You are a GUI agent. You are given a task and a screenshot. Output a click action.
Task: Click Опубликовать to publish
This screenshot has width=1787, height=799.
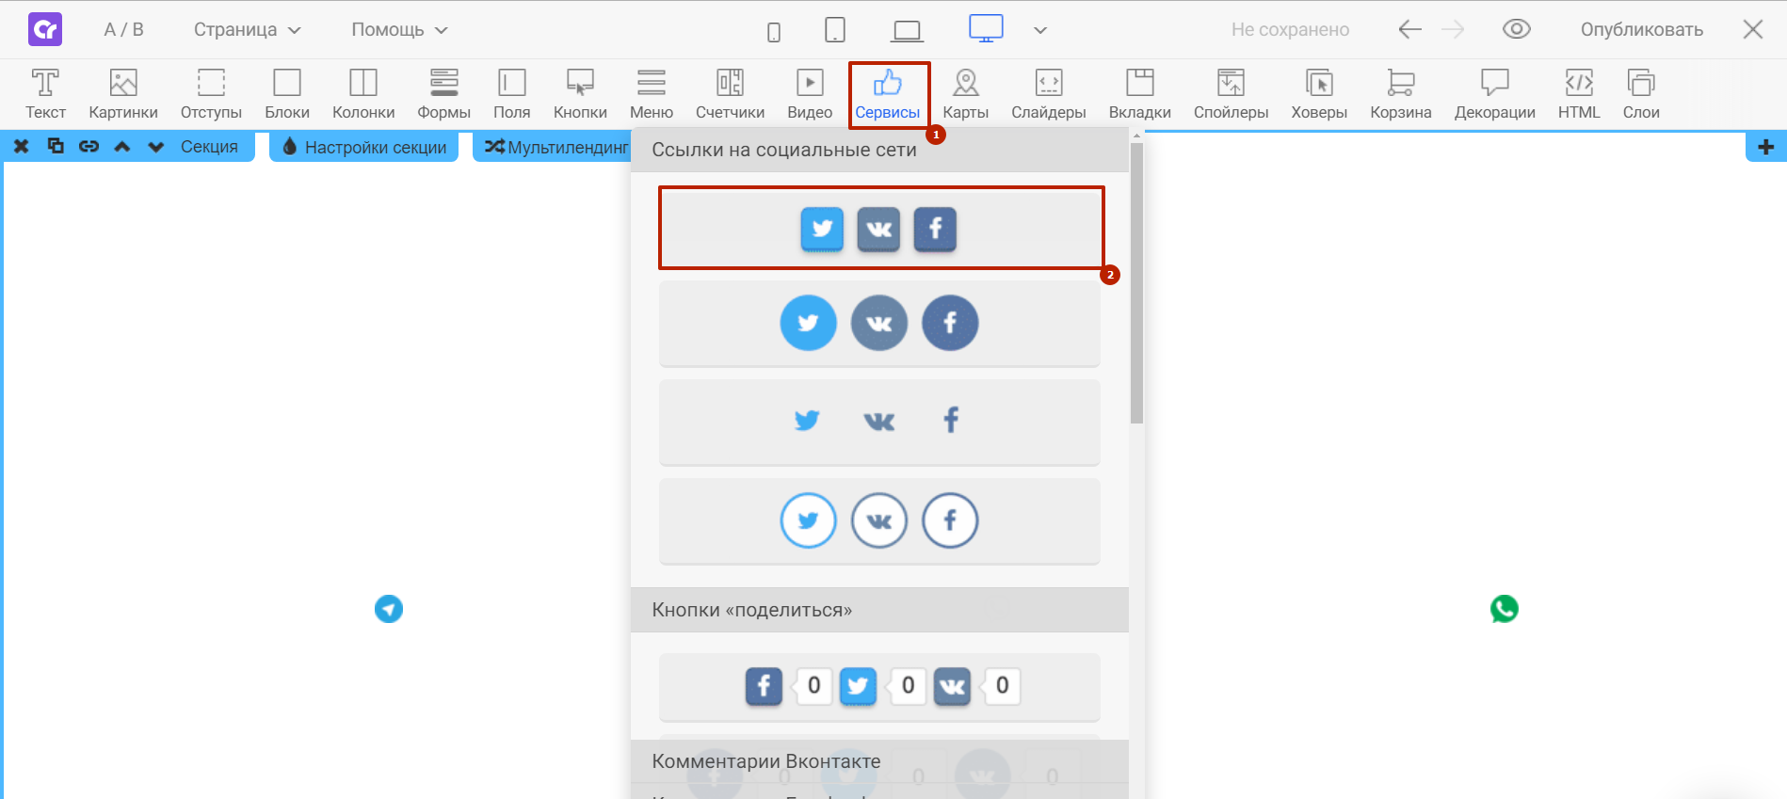pyautogui.click(x=1642, y=30)
